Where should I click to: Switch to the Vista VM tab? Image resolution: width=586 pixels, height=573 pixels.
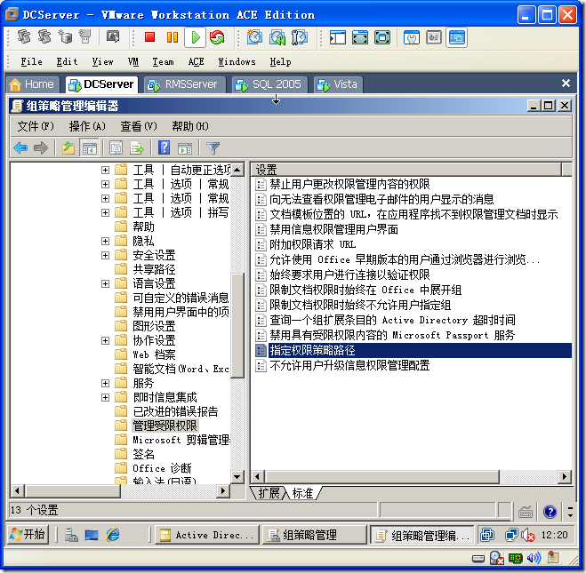(x=338, y=84)
